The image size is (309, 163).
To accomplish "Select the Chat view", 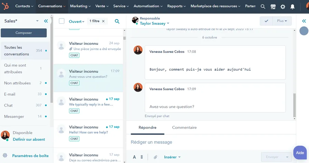I will pyautogui.click(x=25, y=105).
